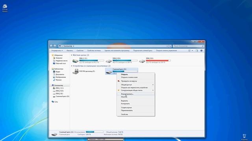
Task: Refresh the address bar location
Action: [170, 46]
